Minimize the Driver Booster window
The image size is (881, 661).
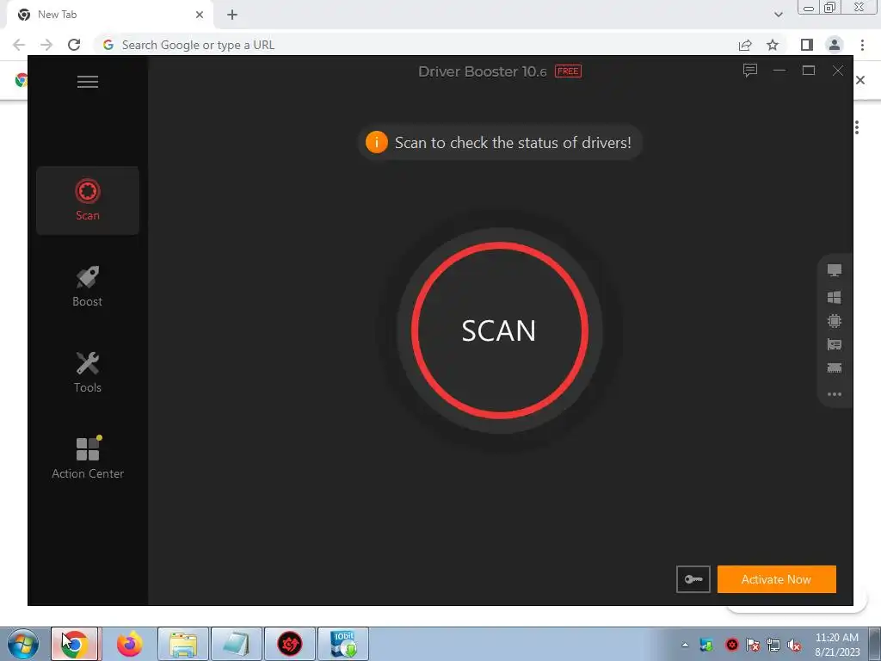click(779, 71)
